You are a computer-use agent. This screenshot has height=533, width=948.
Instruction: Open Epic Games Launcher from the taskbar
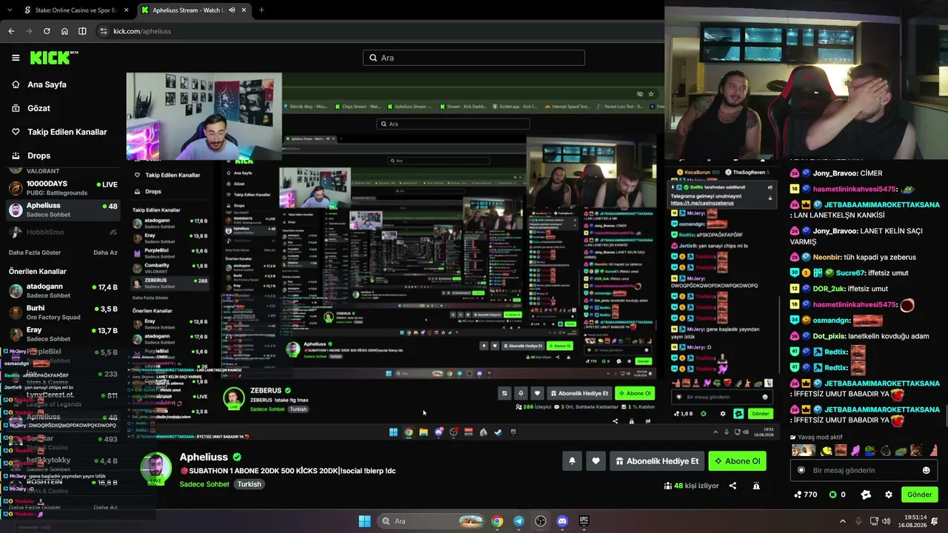pos(584,521)
